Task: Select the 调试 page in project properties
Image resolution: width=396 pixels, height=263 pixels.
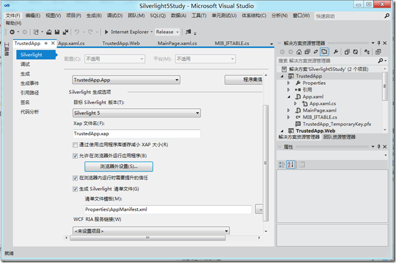Action: [x=25, y=65]
